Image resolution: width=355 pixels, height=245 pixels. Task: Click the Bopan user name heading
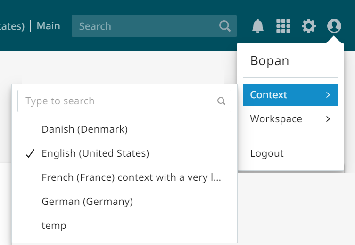pos(270,61)
